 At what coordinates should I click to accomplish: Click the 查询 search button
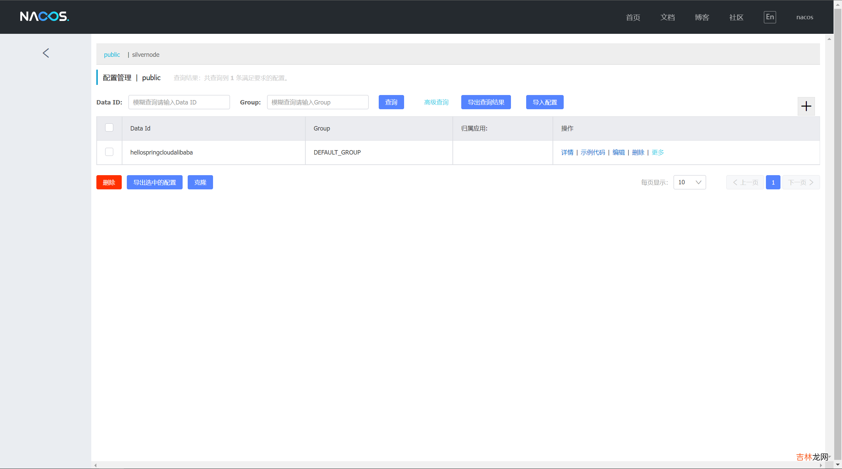coord(391,102)
